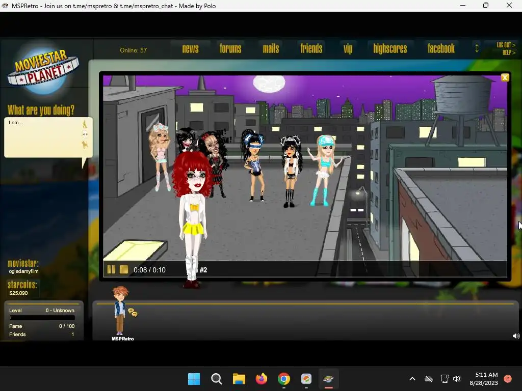Image resolution: width=522 pixels, height=391 pixels.
Task: Open the highscores menu
Action: [x=390, y=49]
